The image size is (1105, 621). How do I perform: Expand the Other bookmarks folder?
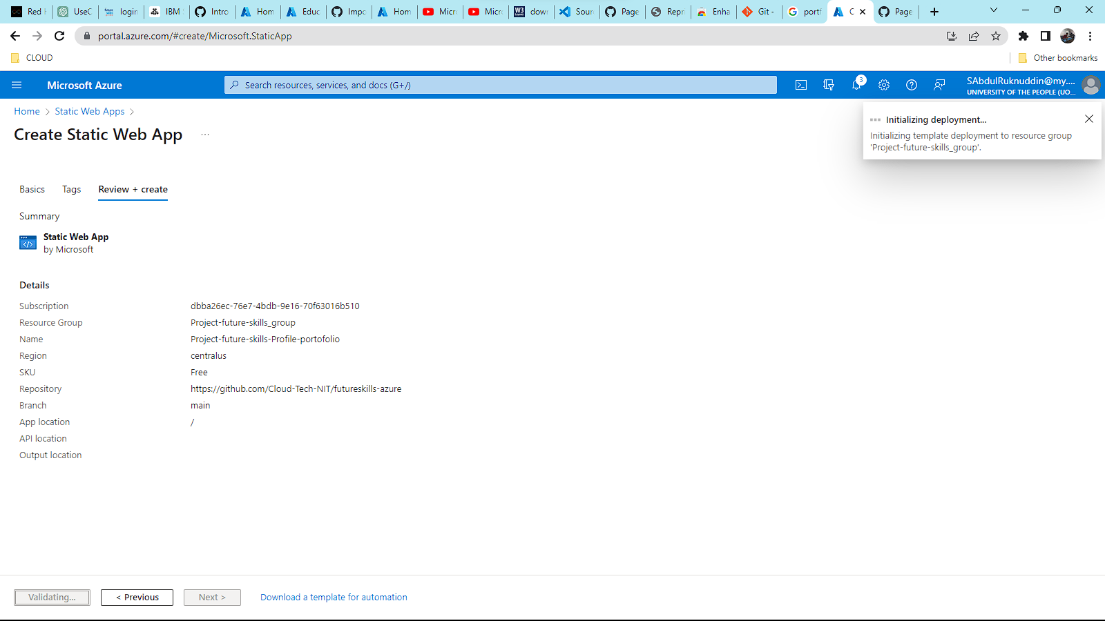click(1057, 57)
